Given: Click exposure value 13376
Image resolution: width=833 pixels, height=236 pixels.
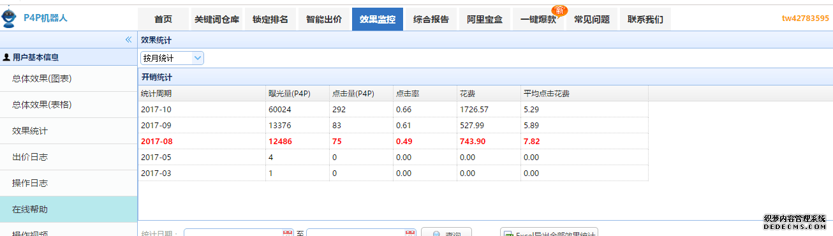Looking at the screenshot, I should 279,126.
